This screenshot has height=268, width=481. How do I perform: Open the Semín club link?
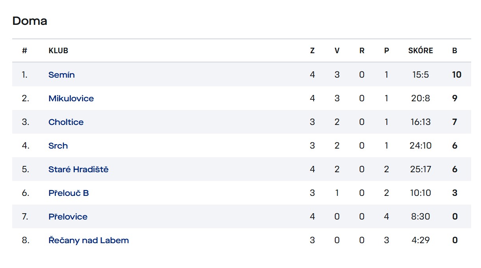61,74
